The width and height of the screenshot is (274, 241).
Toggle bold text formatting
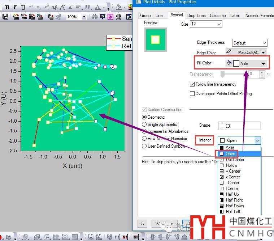coord(7,7)
